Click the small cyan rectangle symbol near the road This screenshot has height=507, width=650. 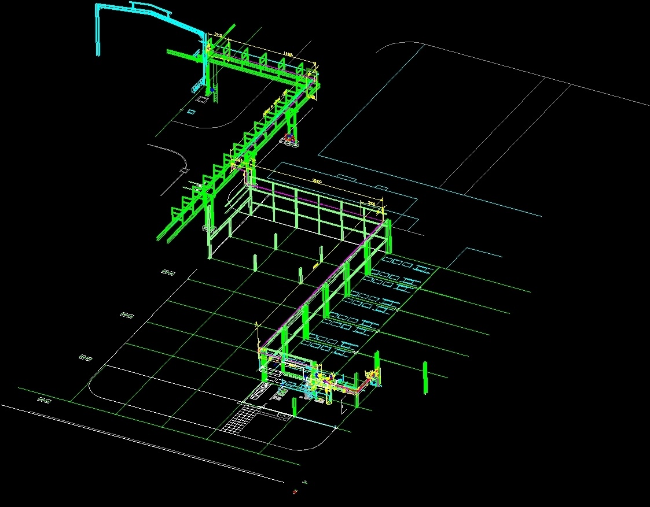pyautogui.click(x=192, y=110)
